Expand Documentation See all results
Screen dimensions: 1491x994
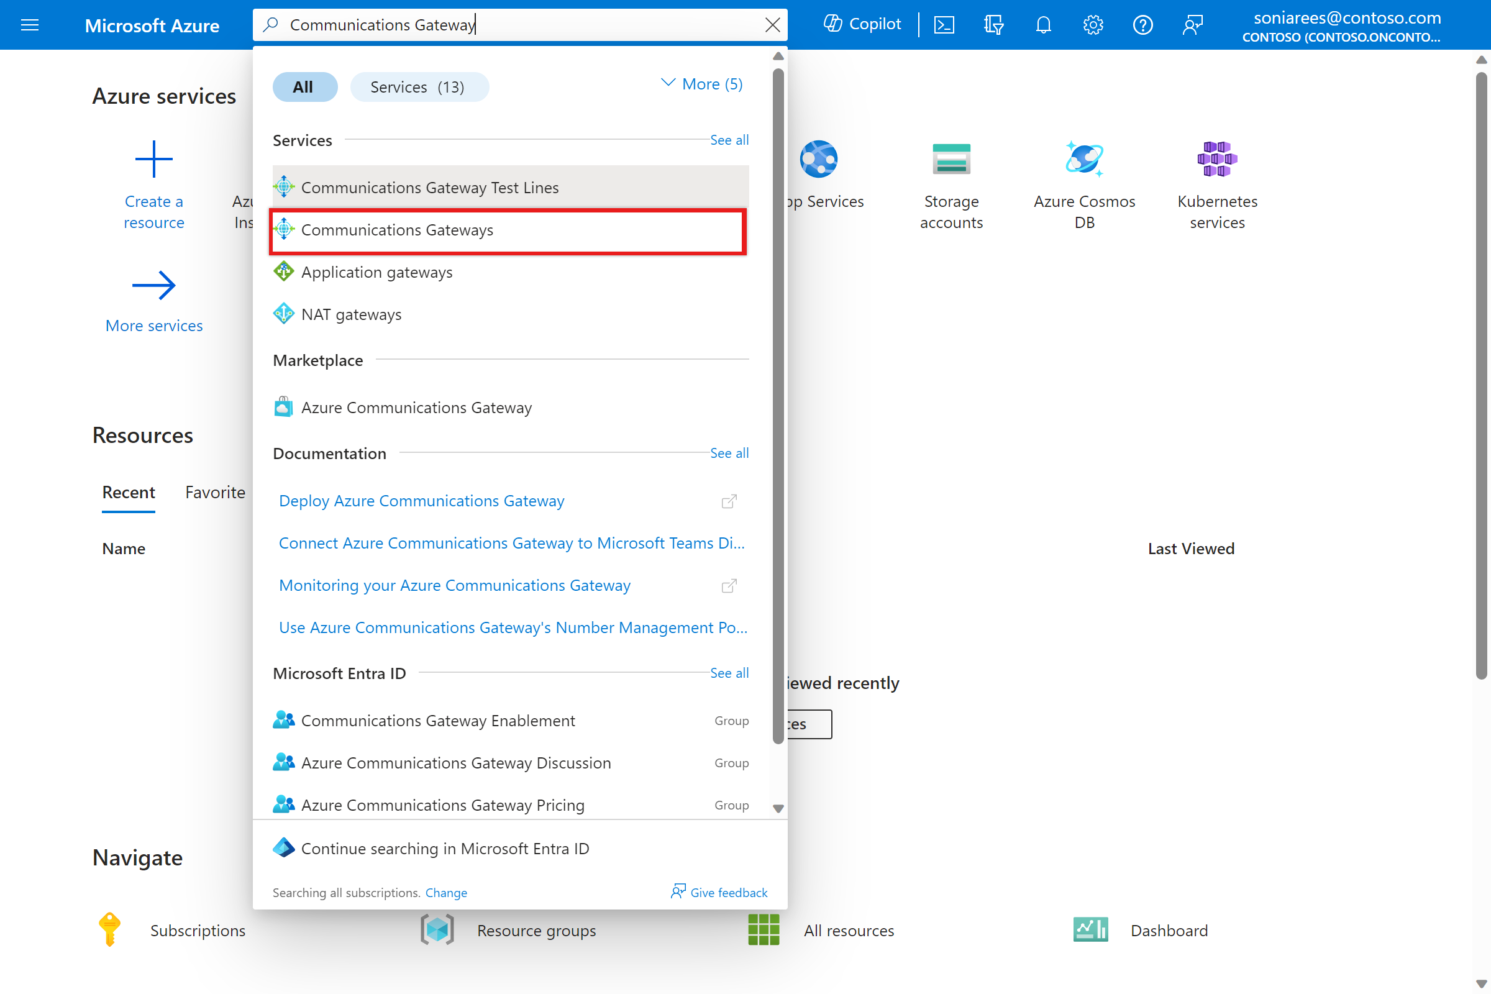tap(730, 453)
